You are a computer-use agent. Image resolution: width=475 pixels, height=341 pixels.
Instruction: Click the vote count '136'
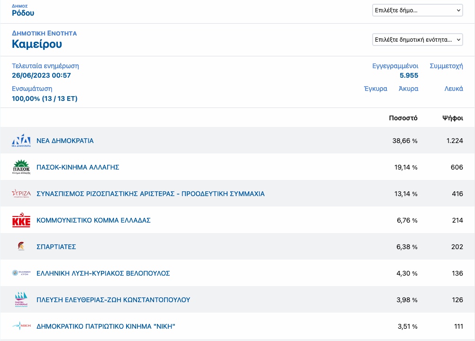(x=457, y=273)
